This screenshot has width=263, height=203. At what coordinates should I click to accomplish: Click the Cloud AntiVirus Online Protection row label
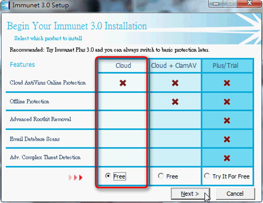[x=48, y=82]
